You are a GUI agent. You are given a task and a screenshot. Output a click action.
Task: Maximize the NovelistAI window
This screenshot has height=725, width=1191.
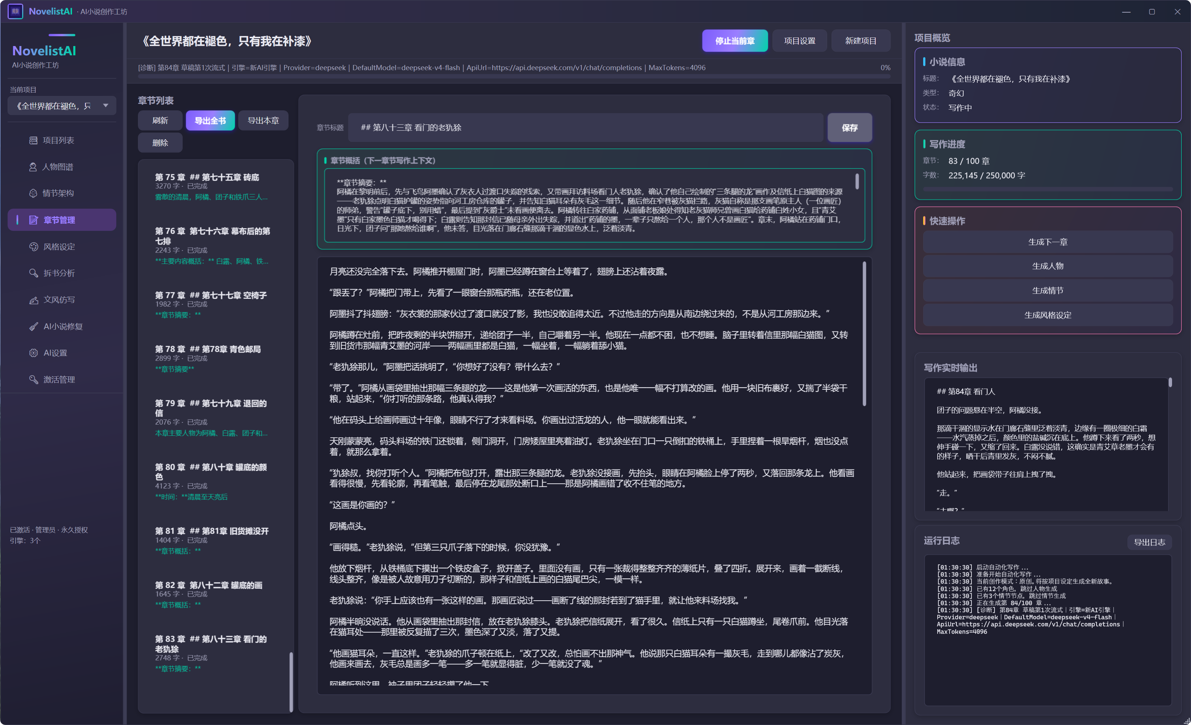[1152, 12]
